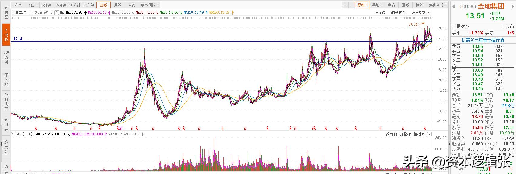Screen dimensions: 516x174
Task: Open the MA indicator help question icon
Action: (56, 13)
